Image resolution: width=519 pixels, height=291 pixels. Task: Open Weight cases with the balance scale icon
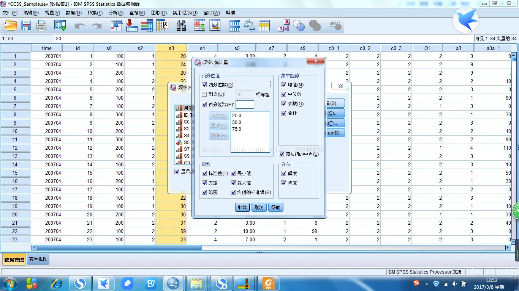tap(249, 25)
